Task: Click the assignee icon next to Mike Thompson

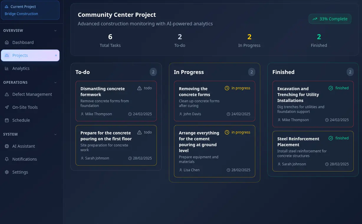Action: (x=82, y=114)
